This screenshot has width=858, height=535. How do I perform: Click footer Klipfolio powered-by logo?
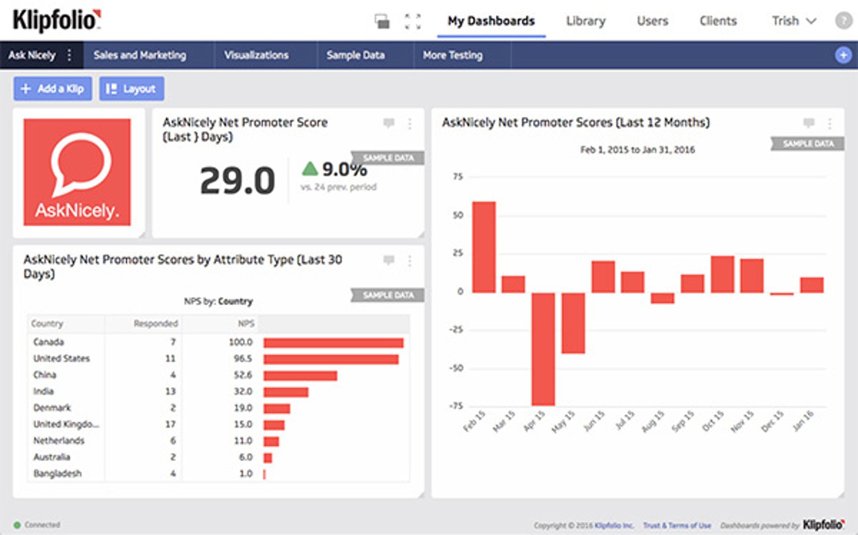pyautogui.click(x=823, y=525)
